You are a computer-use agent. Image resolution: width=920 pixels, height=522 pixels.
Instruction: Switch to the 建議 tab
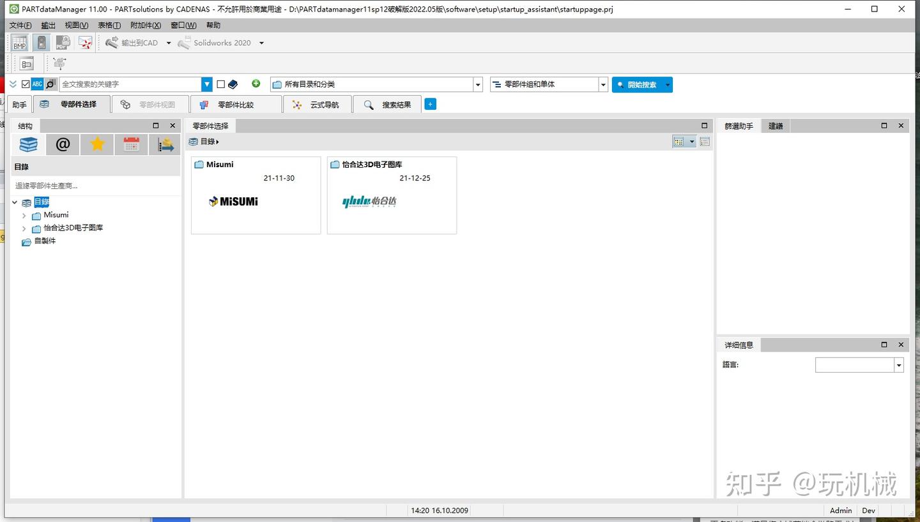coord(776,126)
